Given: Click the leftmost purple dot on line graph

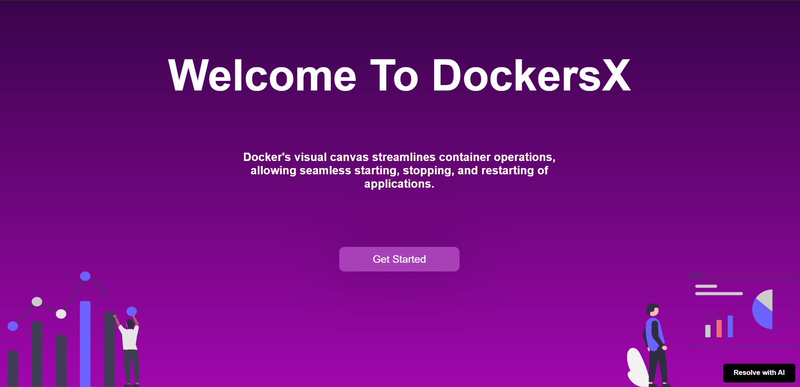Looking at the screenshot, I should 13,326.
